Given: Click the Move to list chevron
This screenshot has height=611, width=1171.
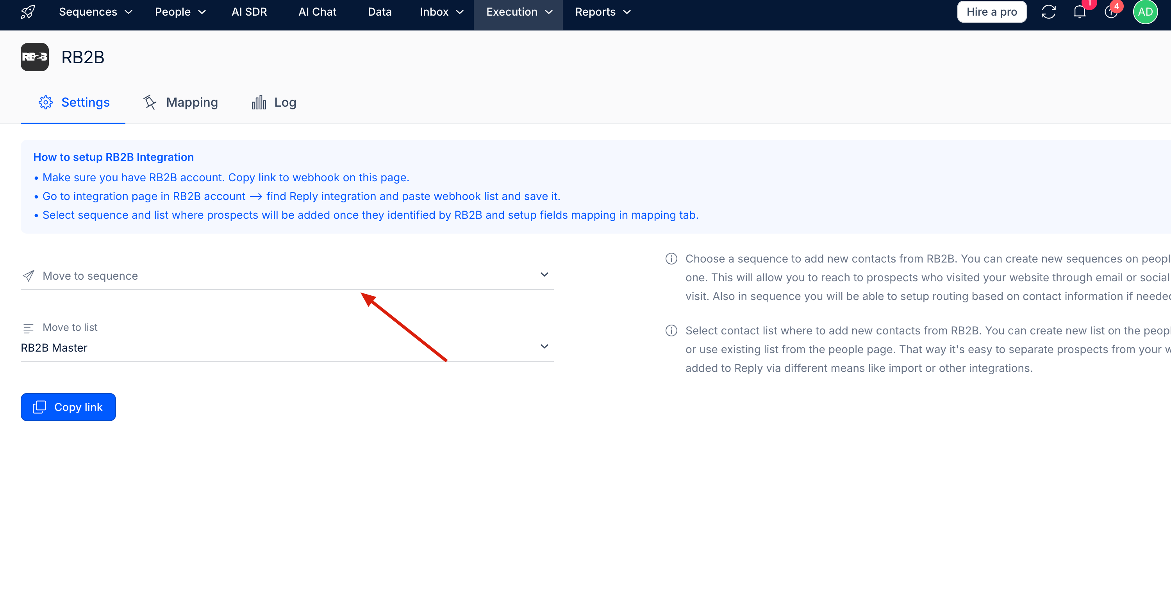Looking at the screenshot, I should [544, 347].
